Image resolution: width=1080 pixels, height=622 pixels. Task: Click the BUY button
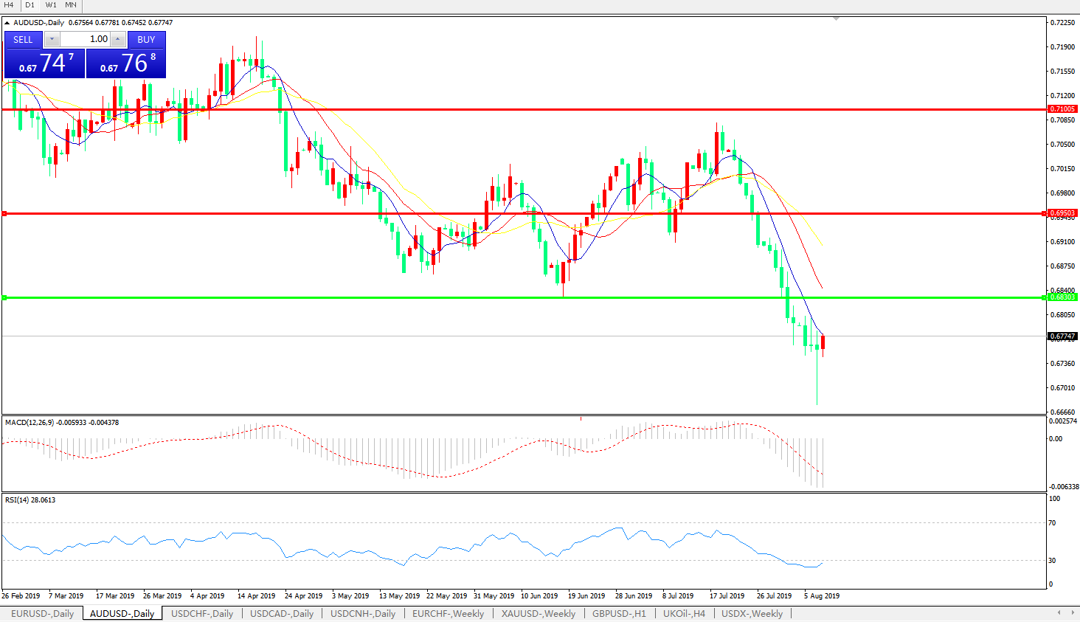(146, 39)
